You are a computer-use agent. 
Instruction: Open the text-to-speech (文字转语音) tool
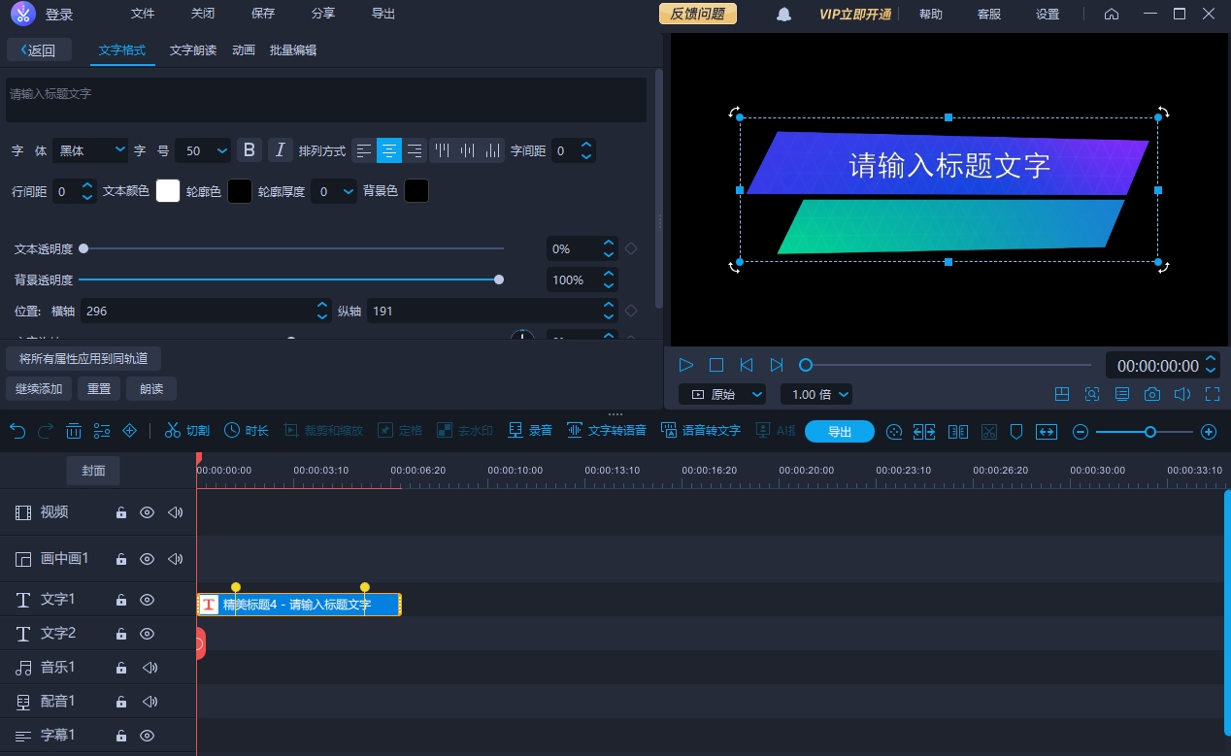point(607,431)
